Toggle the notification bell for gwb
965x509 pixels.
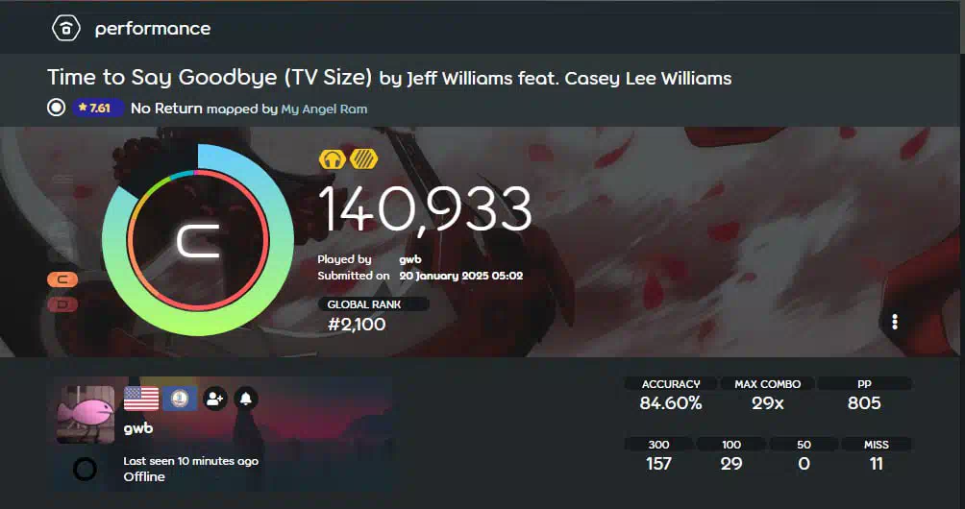point(246,399)
